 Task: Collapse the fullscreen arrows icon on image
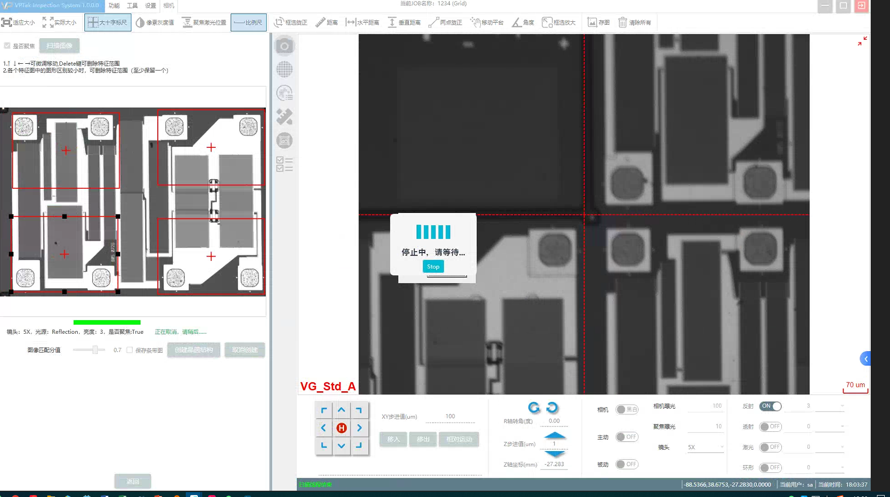pyautogui.click(x=862, y=42)
